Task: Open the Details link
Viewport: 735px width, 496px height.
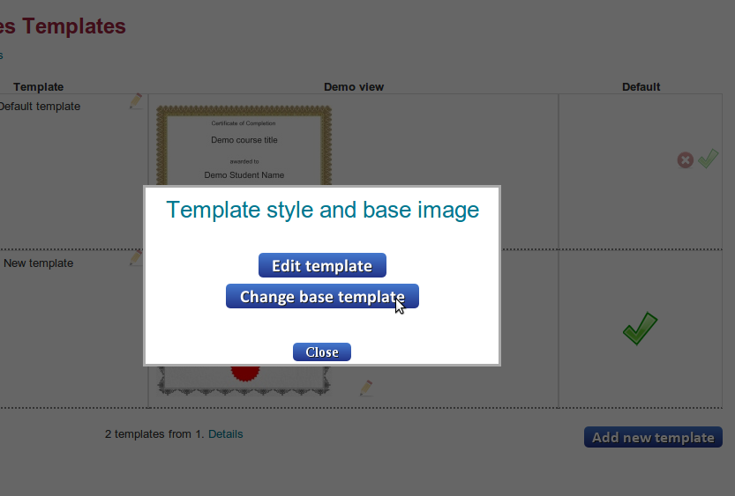Action: pyautogui.click(x=225, y=434)
